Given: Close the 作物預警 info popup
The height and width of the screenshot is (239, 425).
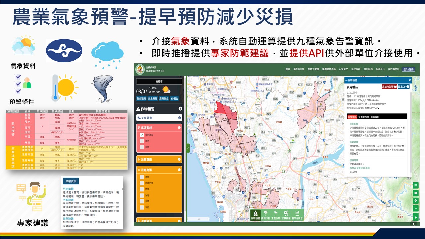Looking at the screenshot, I should click(410, 80).
